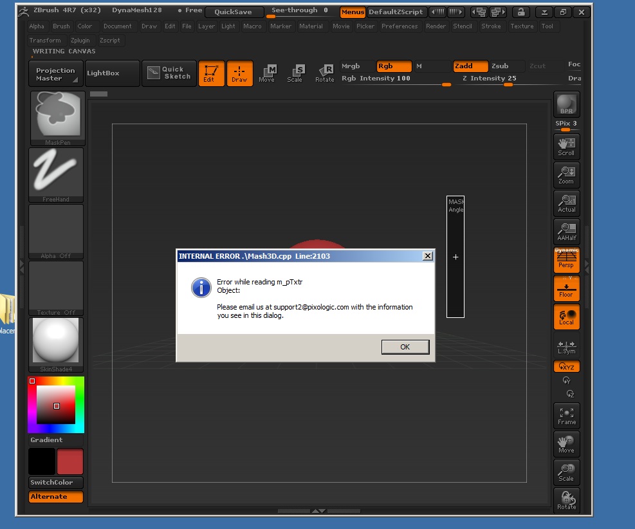Select Scale mode in top shelf
Image resolution: width=635 pixels, height=529 pixels.
tap(295, 73)
